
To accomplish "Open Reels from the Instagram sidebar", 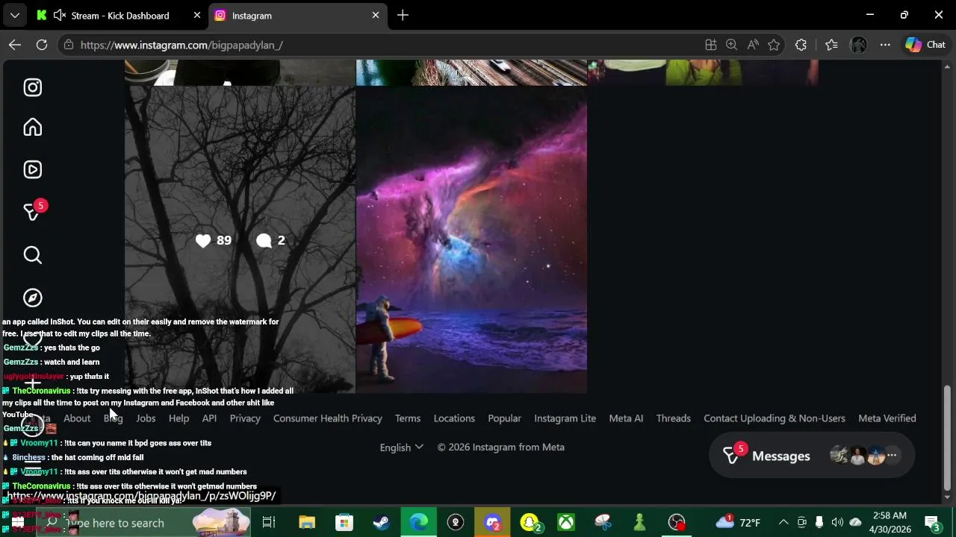I will 32,169.
